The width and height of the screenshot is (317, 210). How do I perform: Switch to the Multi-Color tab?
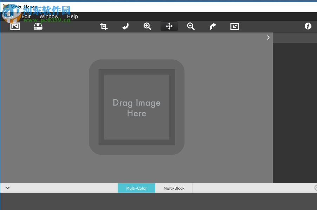click(137, 188)
